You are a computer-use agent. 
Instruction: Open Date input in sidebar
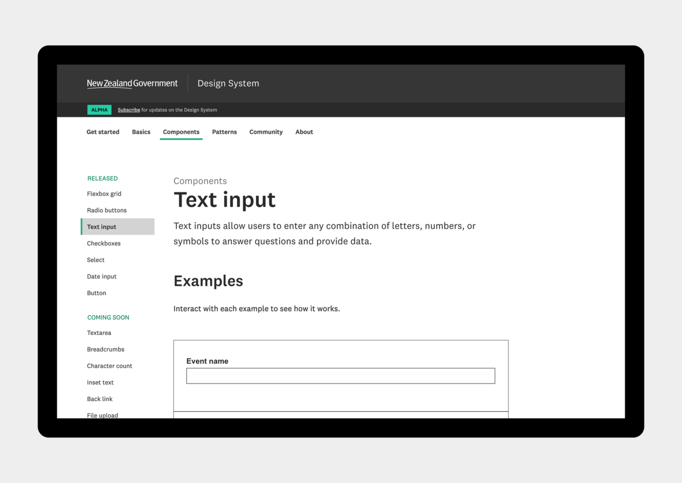[102, 277]
